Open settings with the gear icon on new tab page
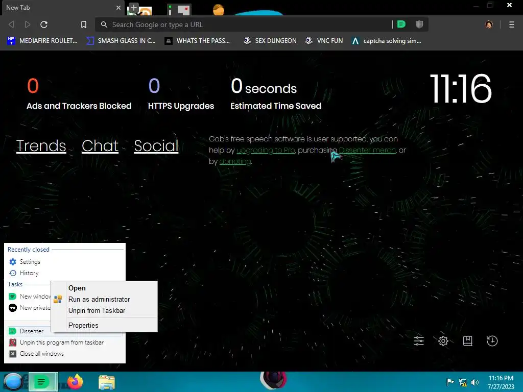The height and width of the screenshot is (392, 523). click(x=443, y=340)
